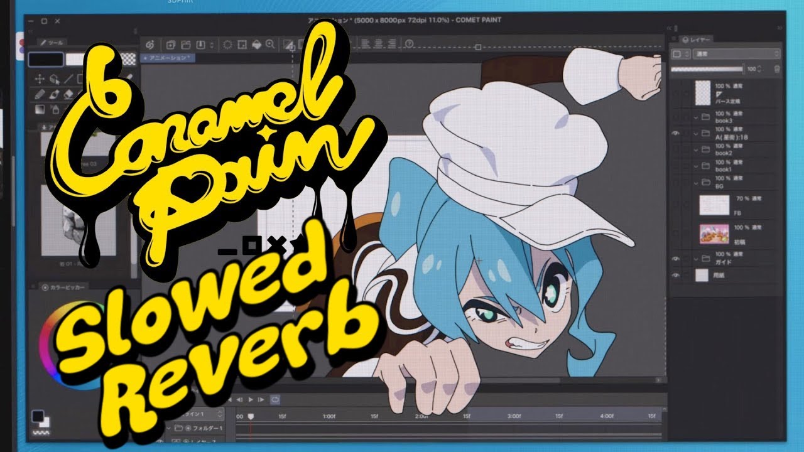804x452 pixels.
Task: Jump to the 1:00f mark on timeline
Action: (x=328, y=416)
